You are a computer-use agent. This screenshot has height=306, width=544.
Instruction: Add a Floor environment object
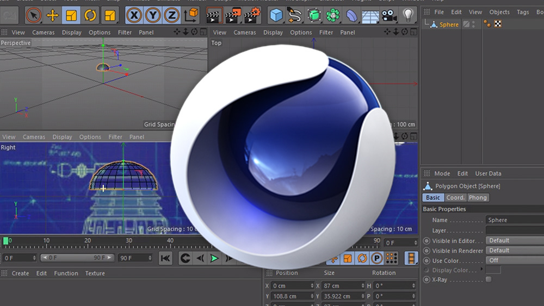click(370, 16)
